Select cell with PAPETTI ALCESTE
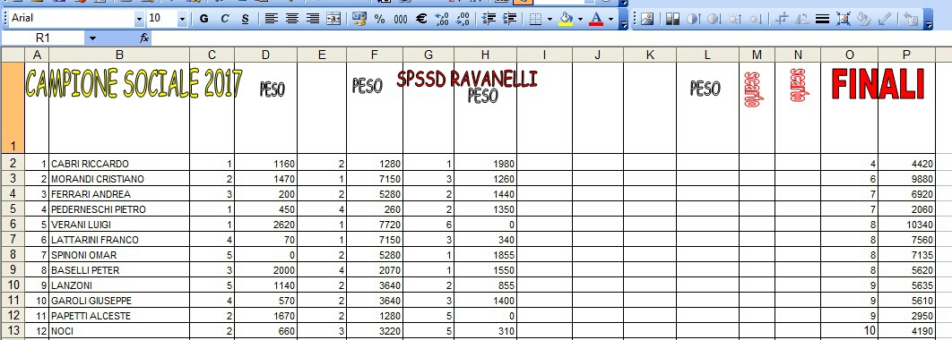The image size is (952, 340). [119, 316]
